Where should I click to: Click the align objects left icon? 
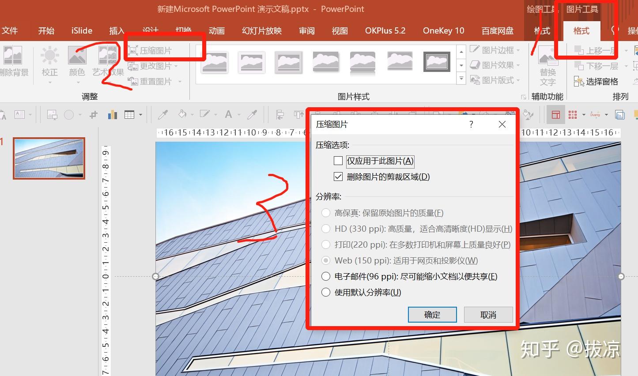[280, 115]
